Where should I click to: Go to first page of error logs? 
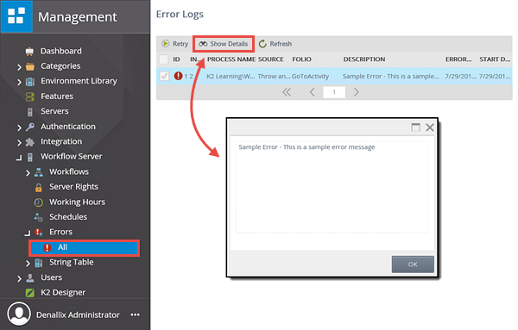tap(287, 92)
